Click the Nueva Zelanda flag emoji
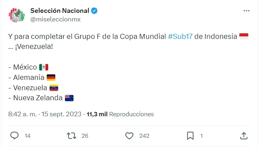 [69, 98]
